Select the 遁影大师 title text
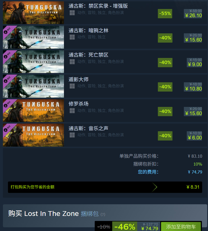208x231 pixels. coord(79,80)
